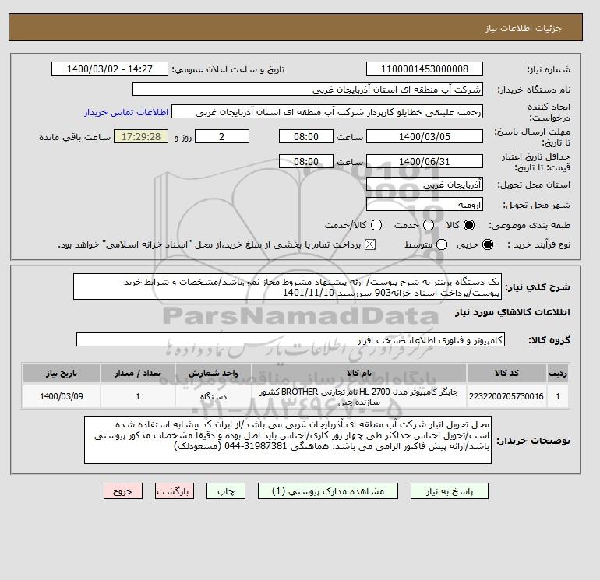The image size is (600, 580).
Task: Click the شرح کلی نیاز label
Action: (538, 287)
